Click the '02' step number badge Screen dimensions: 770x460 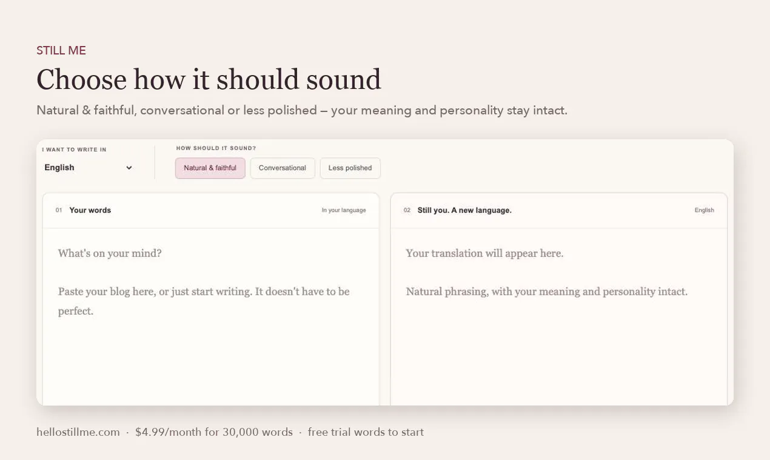(x=407, y=210)
